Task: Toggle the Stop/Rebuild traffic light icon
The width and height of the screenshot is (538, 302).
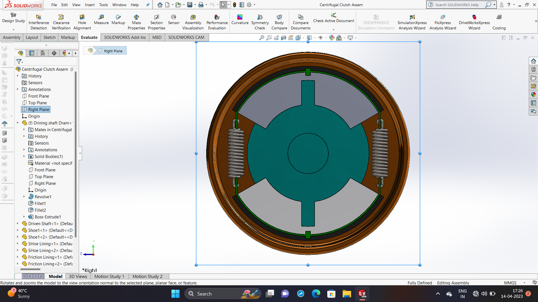Action: [x=235, y=5]
